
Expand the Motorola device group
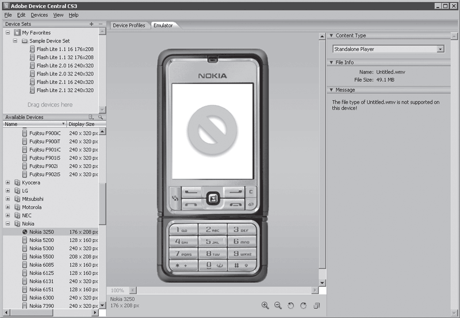(x=8, y=207)
